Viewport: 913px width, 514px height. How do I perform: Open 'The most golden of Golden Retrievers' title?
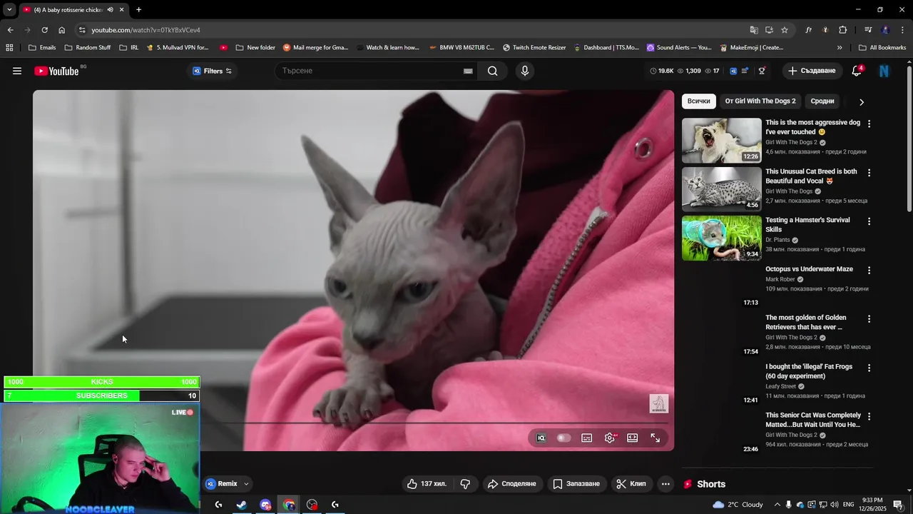tap(805, 323)
